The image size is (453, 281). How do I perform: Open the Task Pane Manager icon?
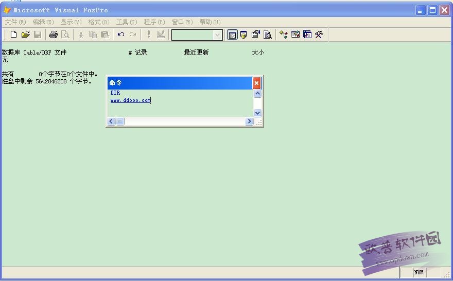(x=307, y=34)
